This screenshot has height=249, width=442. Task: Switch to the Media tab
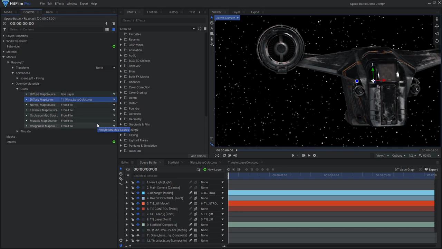(8, 12)
